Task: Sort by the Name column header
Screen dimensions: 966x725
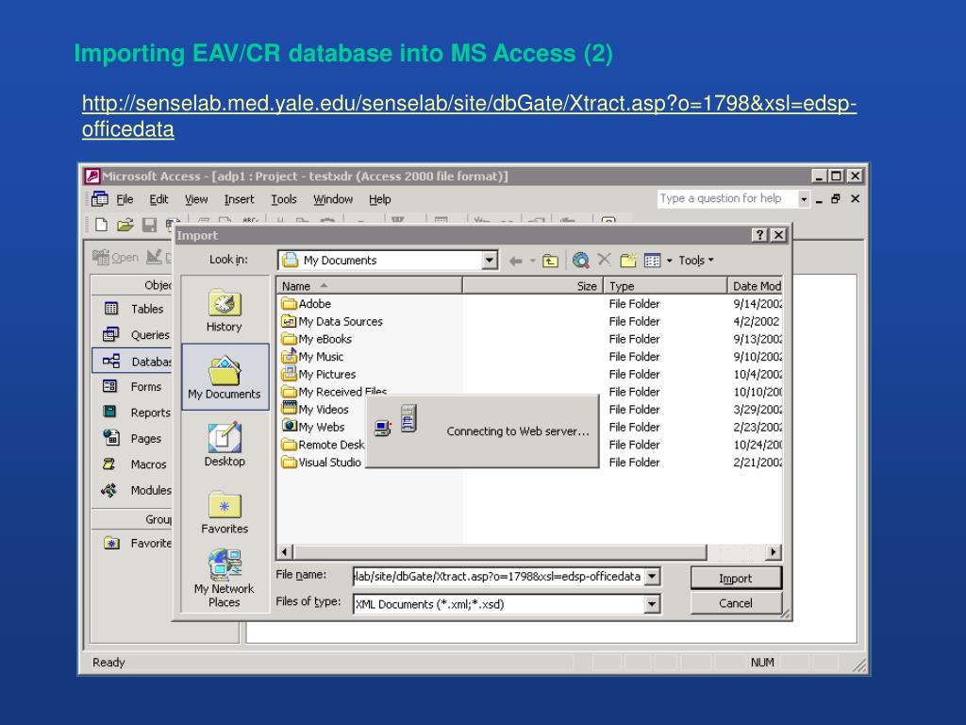Action: (x=369, y=286)
